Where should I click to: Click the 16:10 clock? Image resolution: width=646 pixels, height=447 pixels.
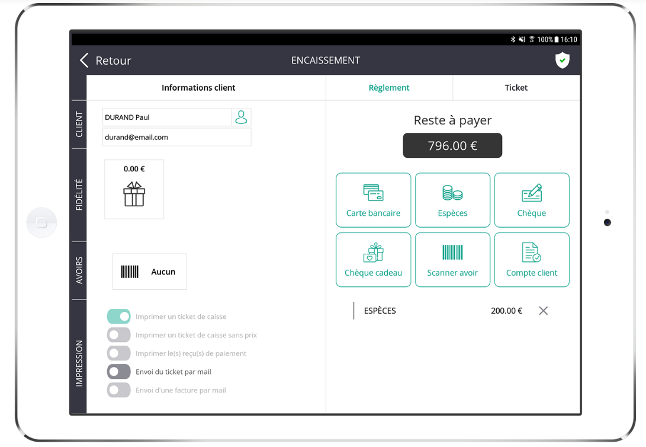(568, 39)
